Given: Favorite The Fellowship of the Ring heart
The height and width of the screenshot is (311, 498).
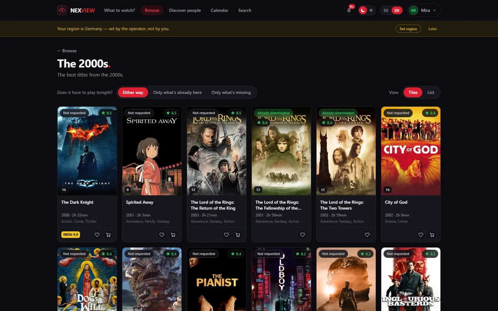Looking at the screenshot, I should pyautogui.click(x=303, y=235).
